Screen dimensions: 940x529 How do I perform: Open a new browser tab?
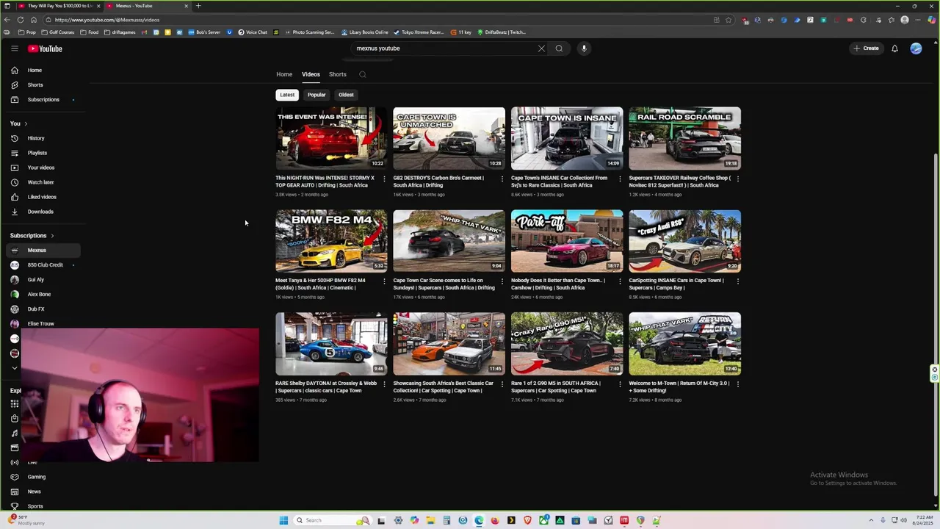[198, 6]
